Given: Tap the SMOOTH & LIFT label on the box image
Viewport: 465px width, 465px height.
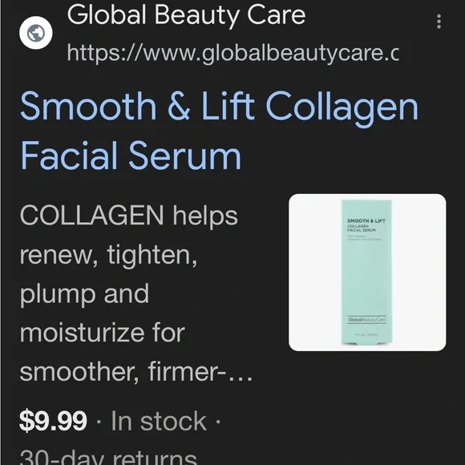Looking at the screenshot, I should click(x=366, y=220).
